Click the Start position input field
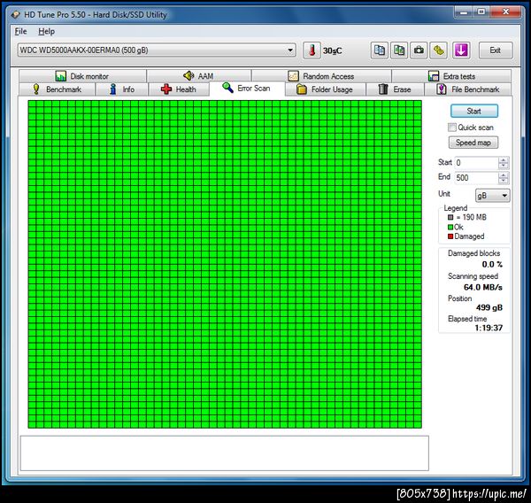 pos(476,163)
